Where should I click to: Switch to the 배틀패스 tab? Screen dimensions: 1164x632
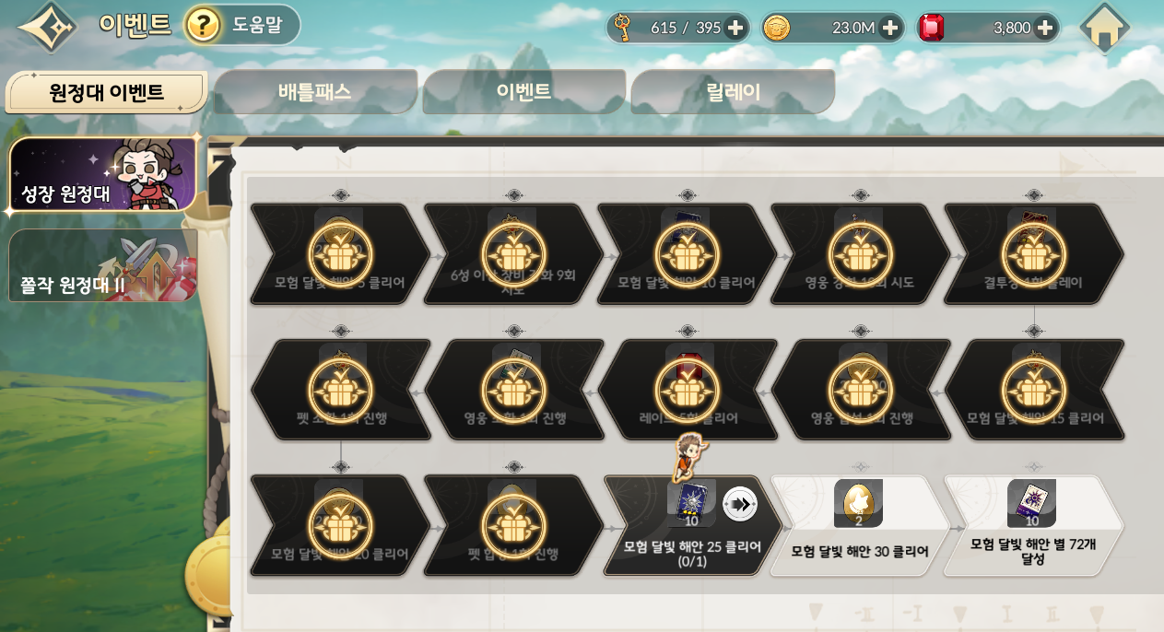click(315, 92)
